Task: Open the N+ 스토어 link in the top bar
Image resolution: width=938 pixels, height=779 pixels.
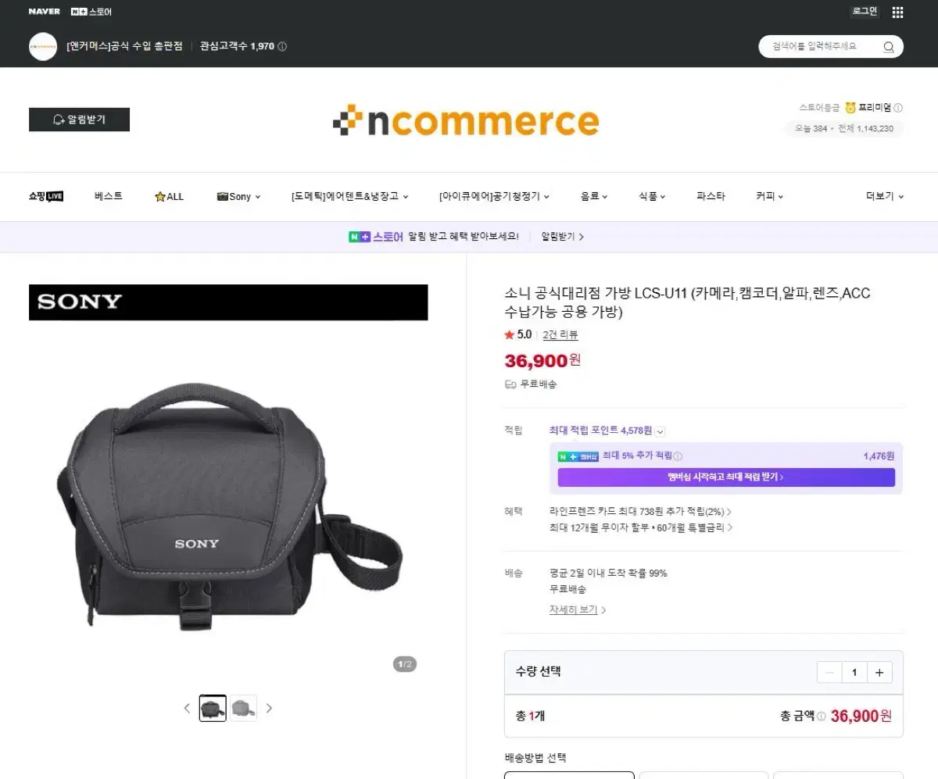Action: [x=91, y=12]
